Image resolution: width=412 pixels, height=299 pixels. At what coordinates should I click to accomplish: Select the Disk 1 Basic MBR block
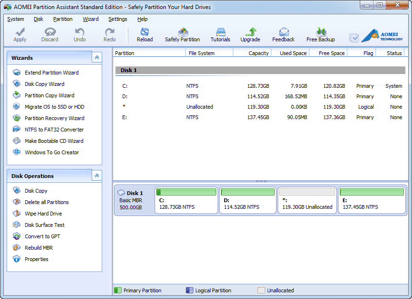coord(134,200)
